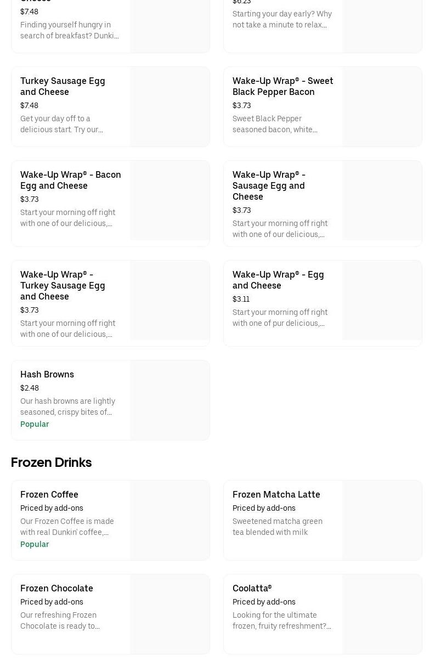Choose Wake-Up Wrap Sausage Egg and Cheese title
This screenshot has width=441, height=666.
pyautogui.click(x=269, y=185)
